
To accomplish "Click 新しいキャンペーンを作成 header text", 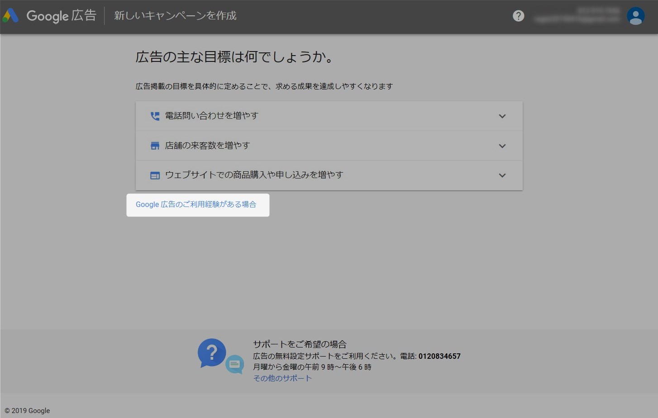I will [175, 16].
